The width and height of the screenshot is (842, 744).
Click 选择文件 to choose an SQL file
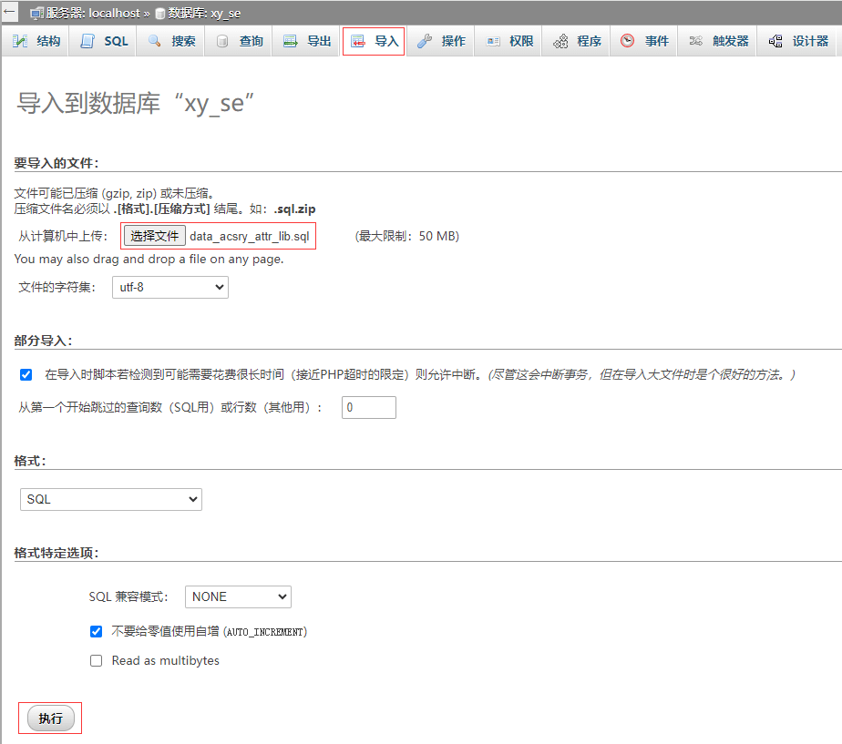point(154,235)
